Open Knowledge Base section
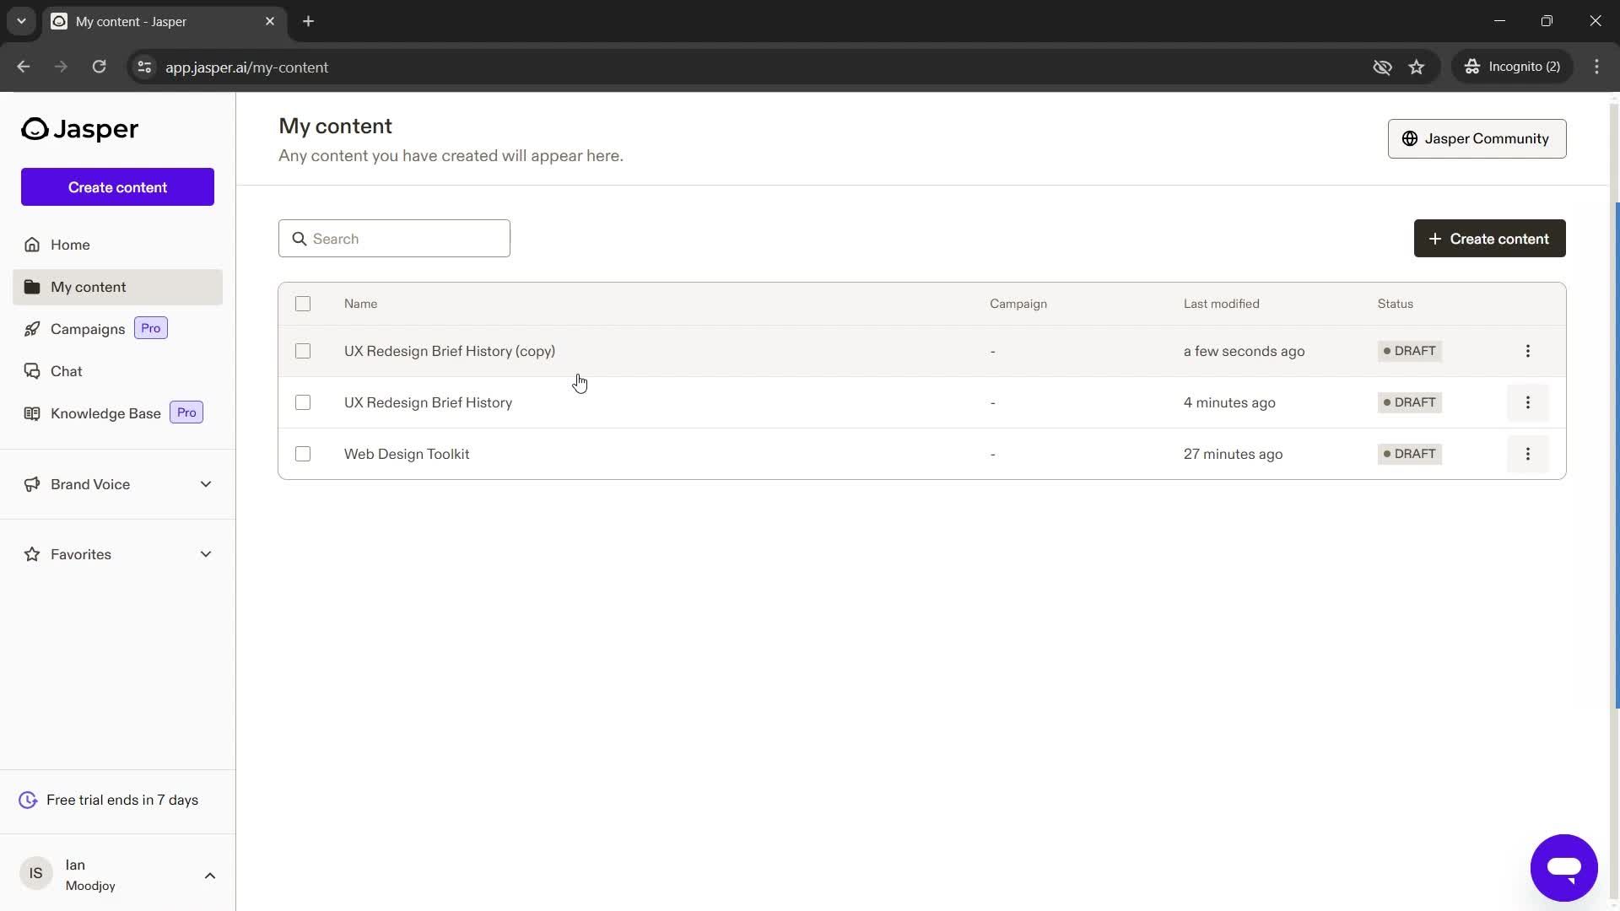 click(105, 412)
